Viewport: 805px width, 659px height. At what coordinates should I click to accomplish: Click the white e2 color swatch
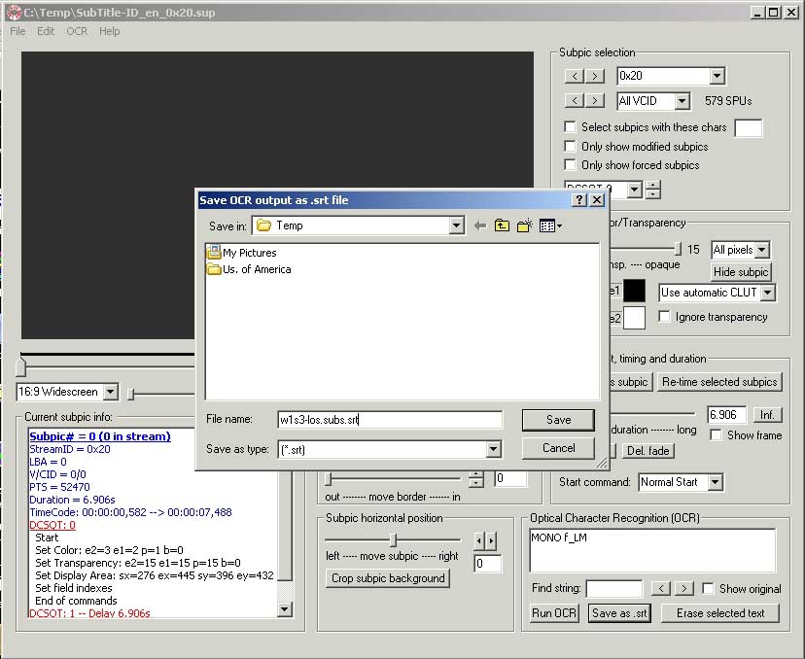point(634,318)
